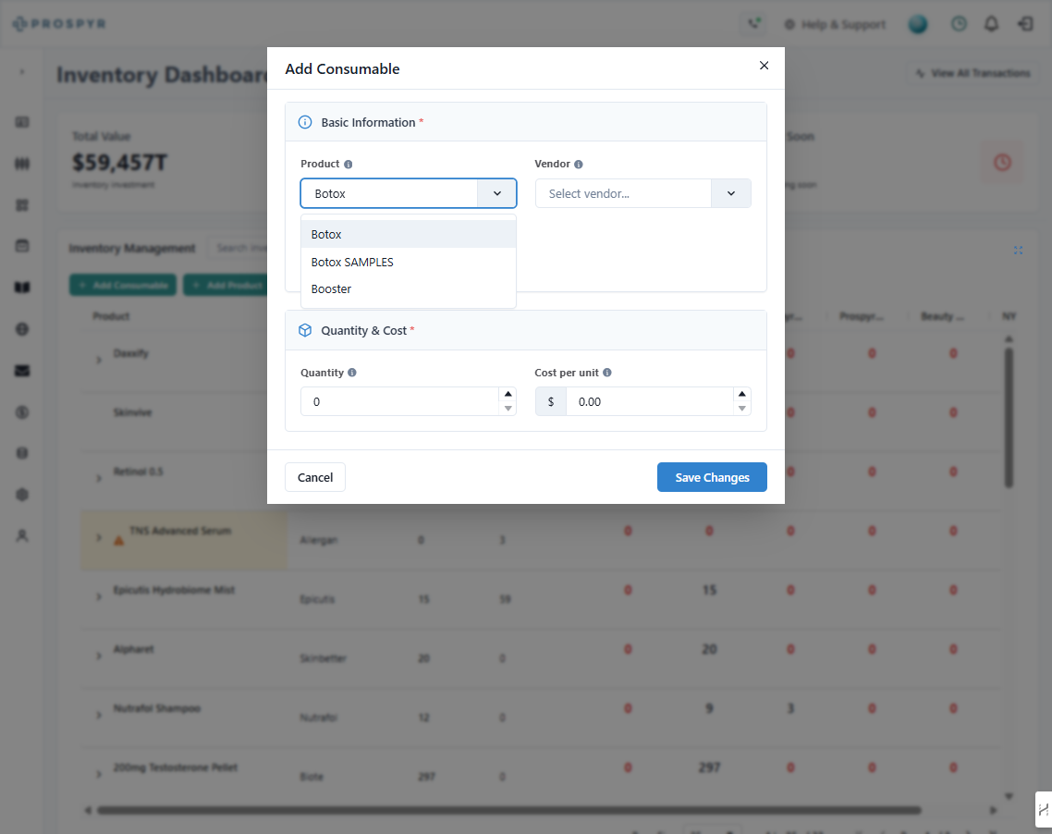Click the inventory search field
1052x834 pixels.
(239, 248)
